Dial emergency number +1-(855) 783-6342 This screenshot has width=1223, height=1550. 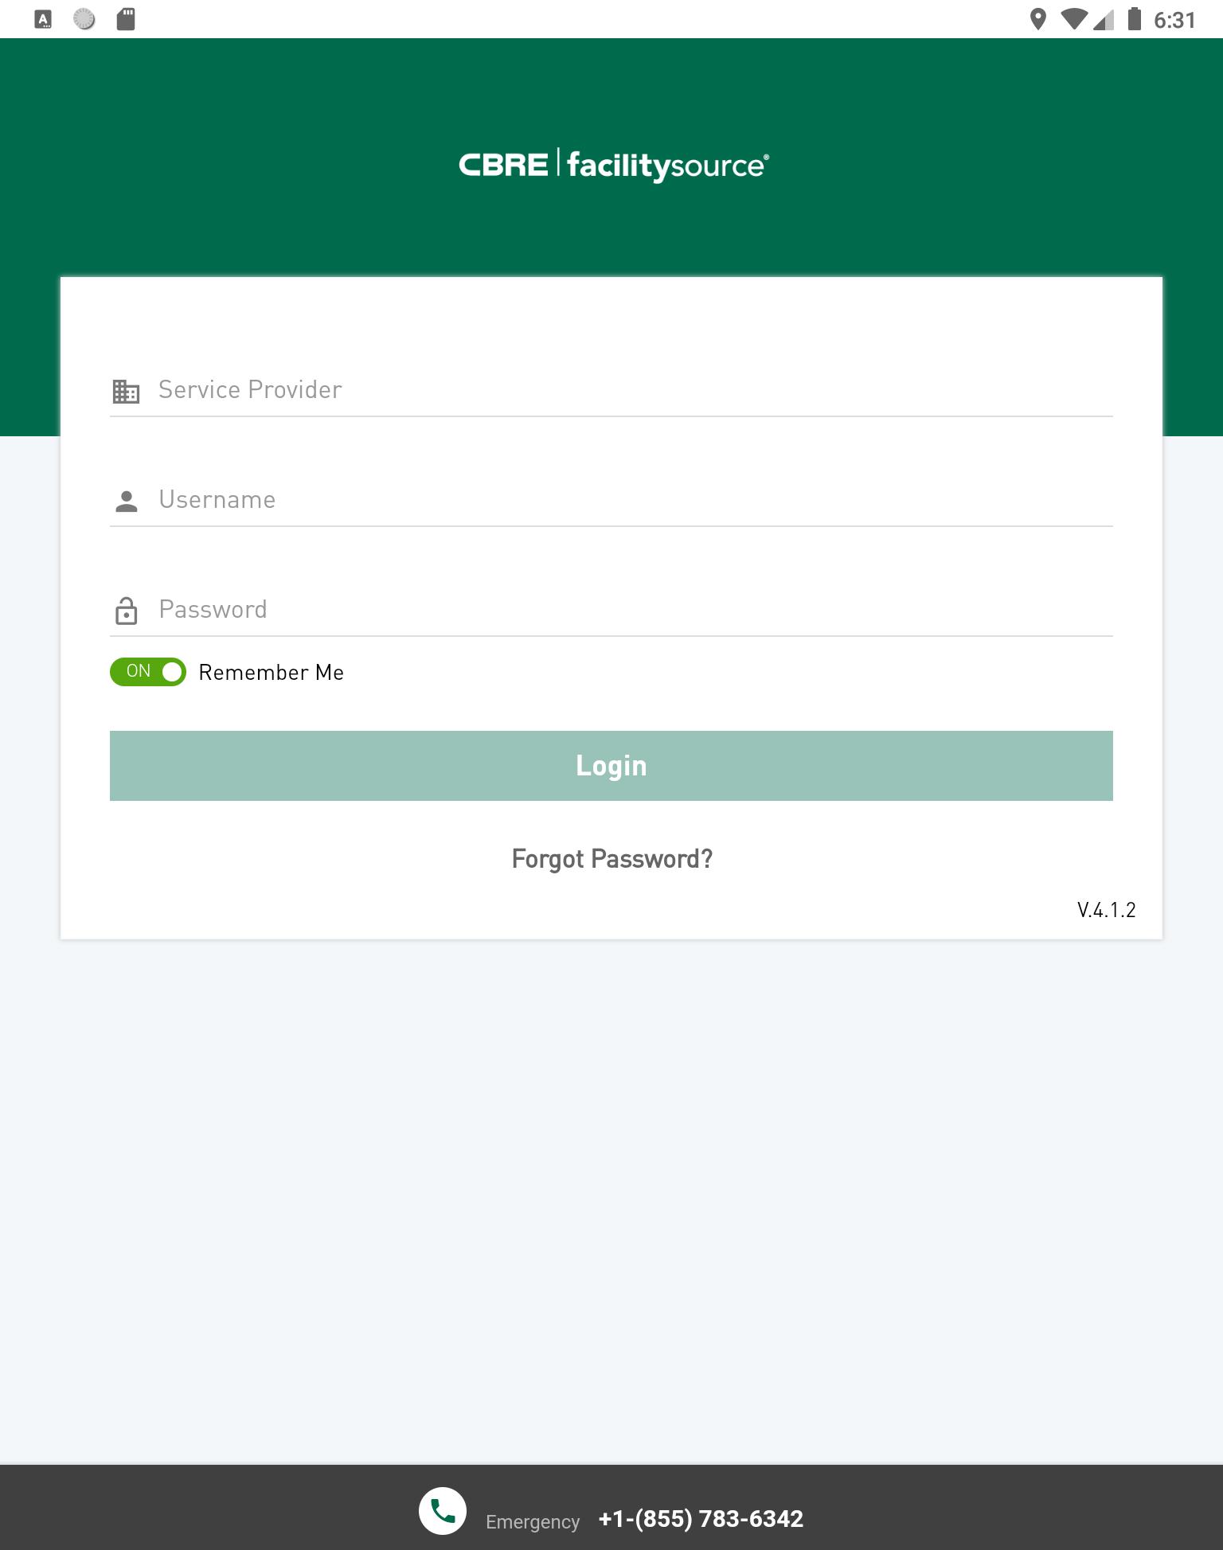tap(701, 1519)
